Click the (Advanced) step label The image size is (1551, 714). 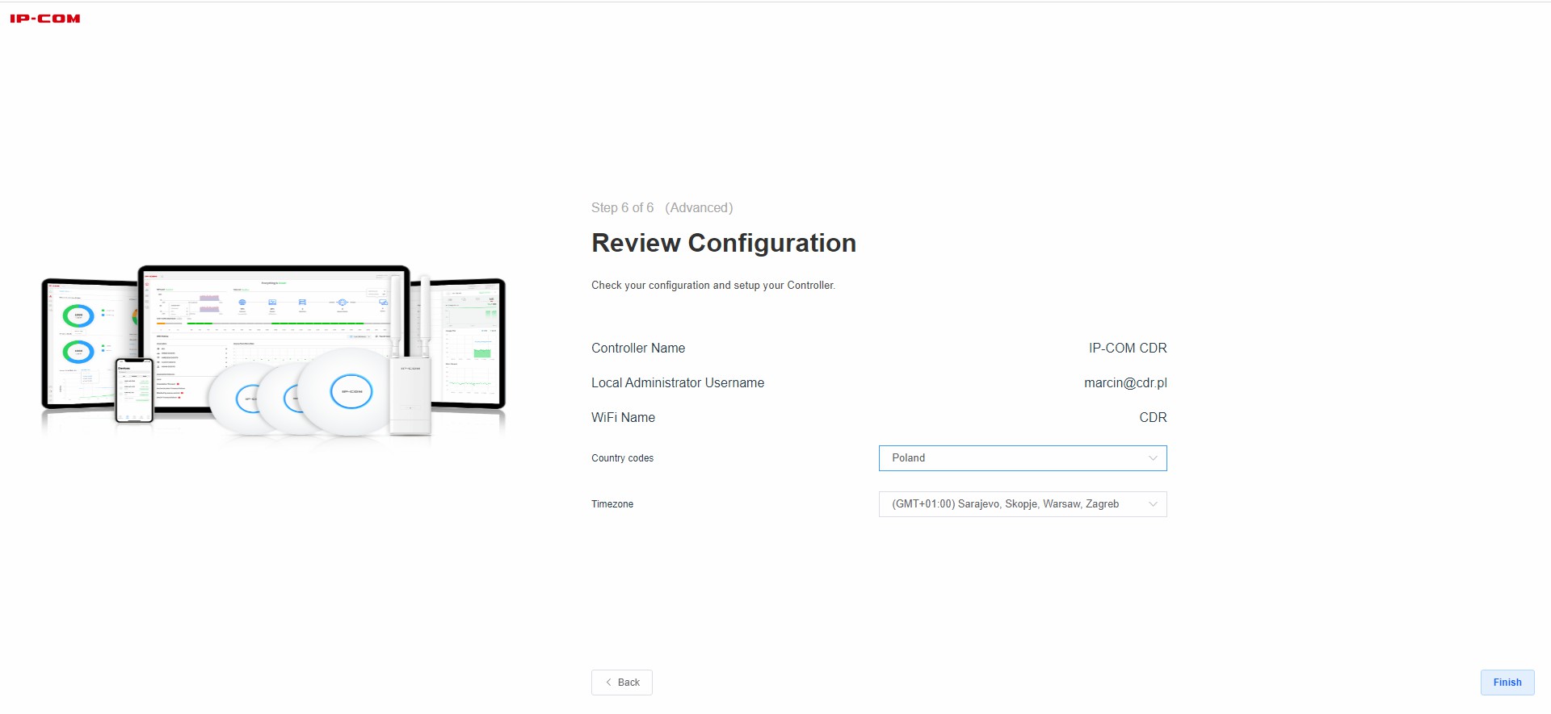699,208
